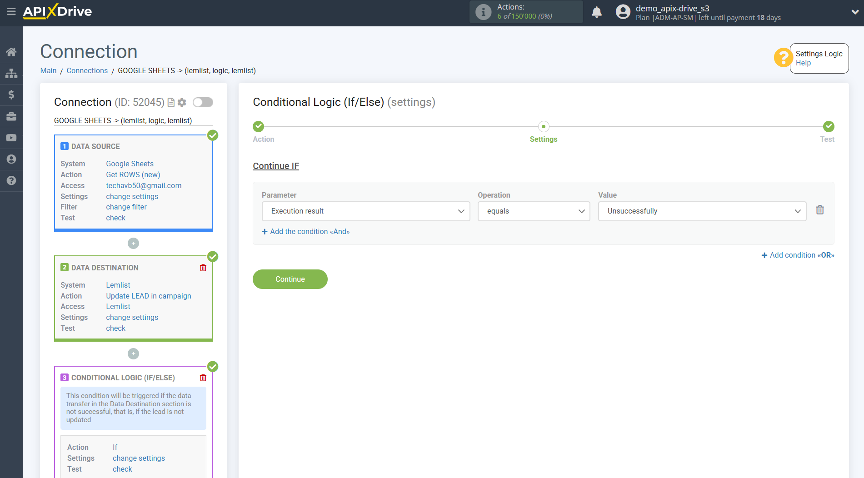The width and height of the screenshot is (864, 478).
Task: Open Google Sheets system link
Action: (130, 164)
